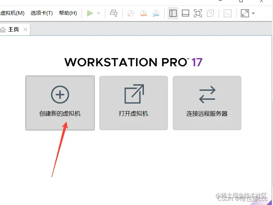Click the send Ctrl+Alt+Del toolbar icon
Image resolution: width=273 pixels, height=205 pixels.
114,13
